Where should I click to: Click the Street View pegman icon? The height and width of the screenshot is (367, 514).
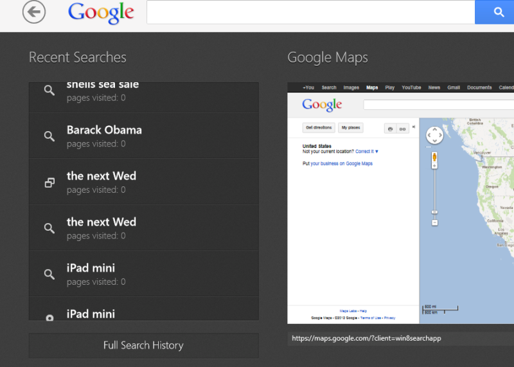(434, 157)
